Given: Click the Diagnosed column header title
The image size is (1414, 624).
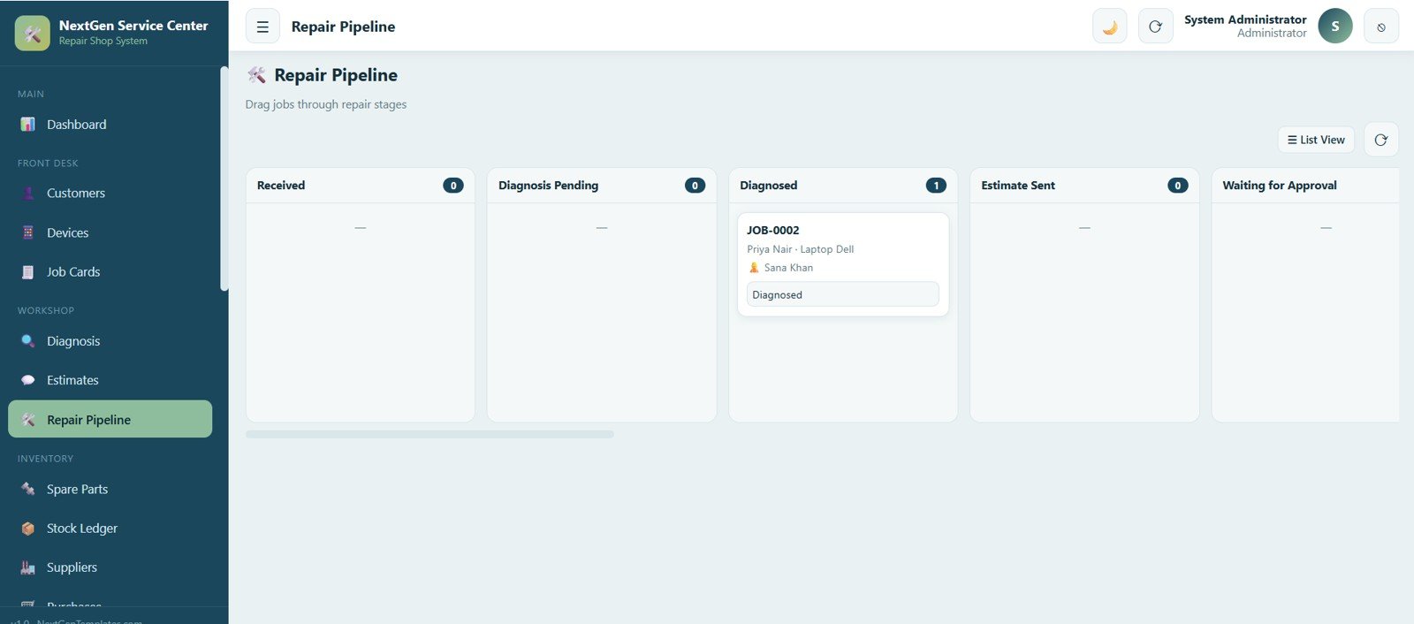Looking at the screenshot, I should click(x=769, y=186).
